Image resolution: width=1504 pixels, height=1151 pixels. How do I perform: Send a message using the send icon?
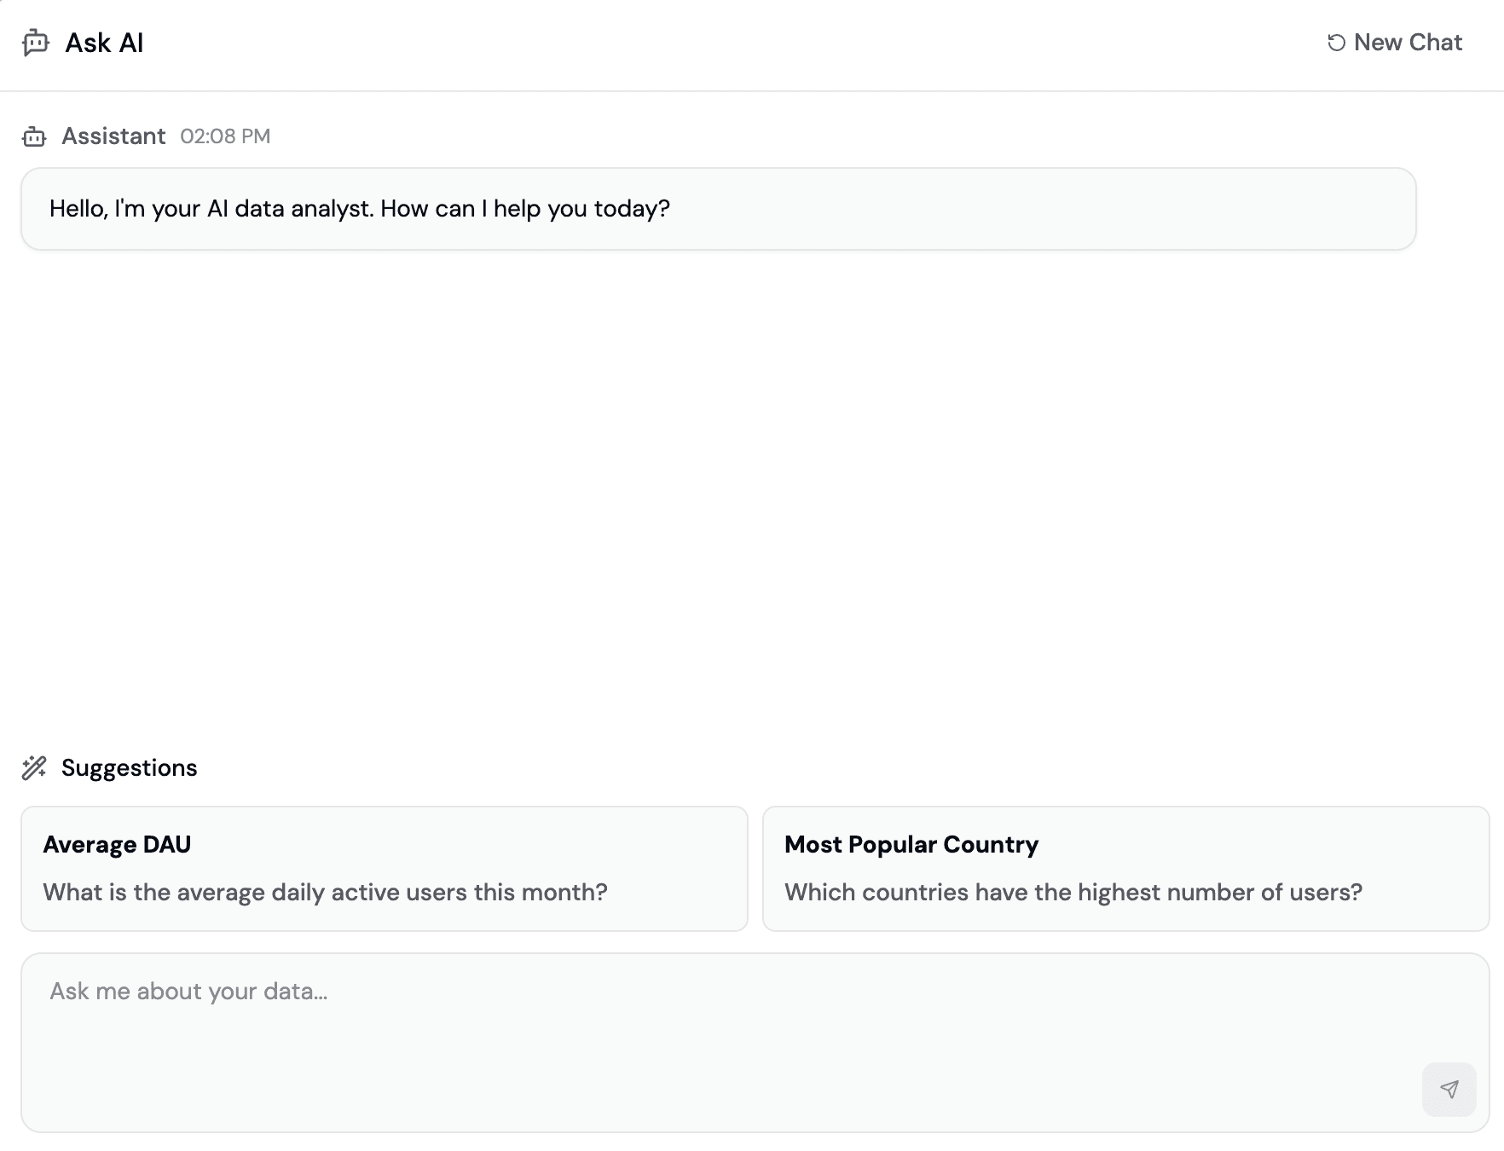point(1449,1089)
